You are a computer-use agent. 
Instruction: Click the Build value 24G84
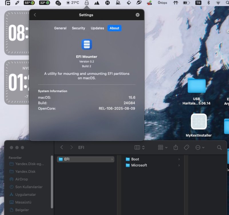pos(129,103)
